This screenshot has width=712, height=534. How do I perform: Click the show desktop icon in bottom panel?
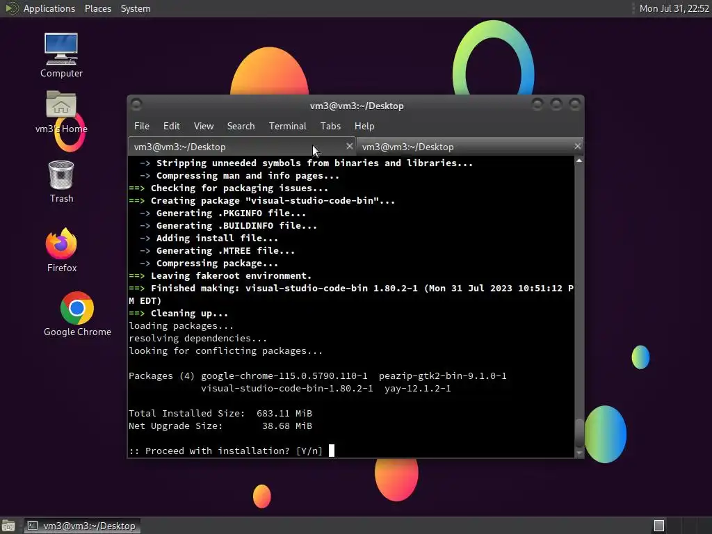click(x=8, y=526)
